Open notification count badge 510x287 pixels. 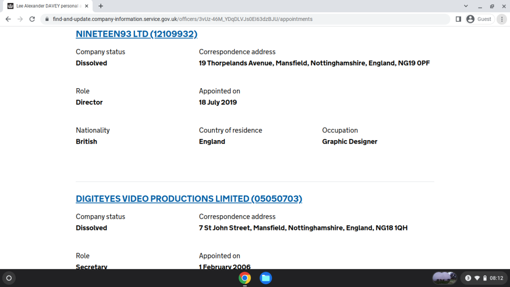468,278
